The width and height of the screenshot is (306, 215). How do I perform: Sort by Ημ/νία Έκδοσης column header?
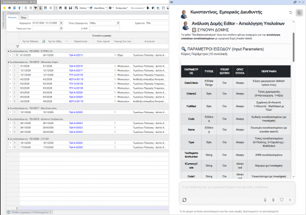[x=30, y=41]
